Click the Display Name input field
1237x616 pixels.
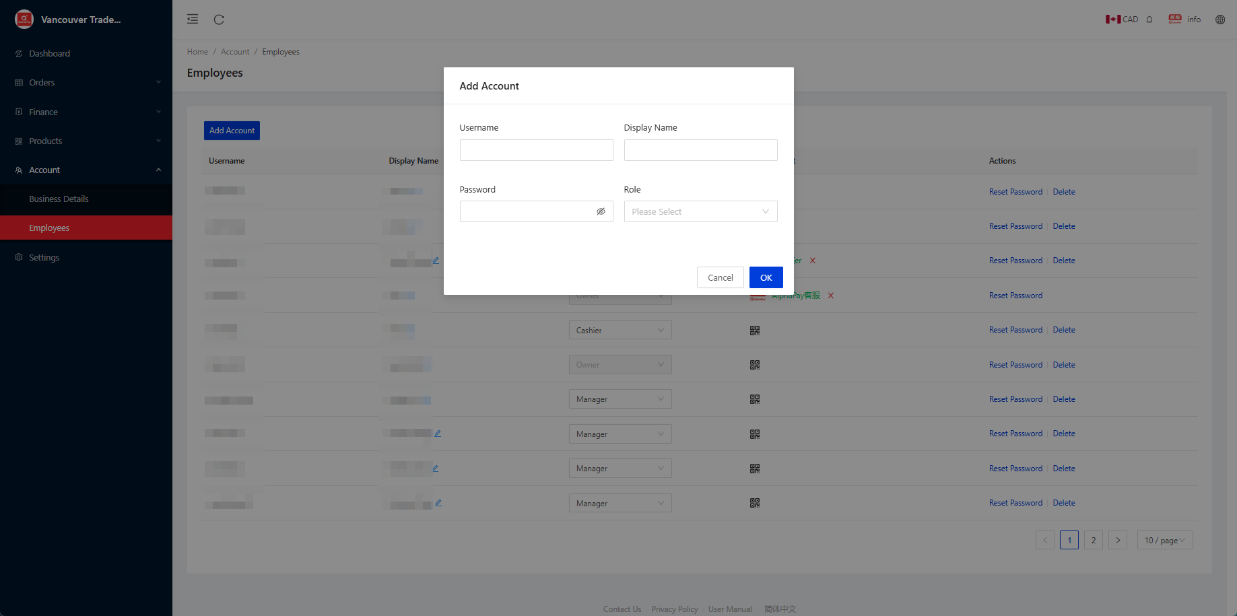700,150
